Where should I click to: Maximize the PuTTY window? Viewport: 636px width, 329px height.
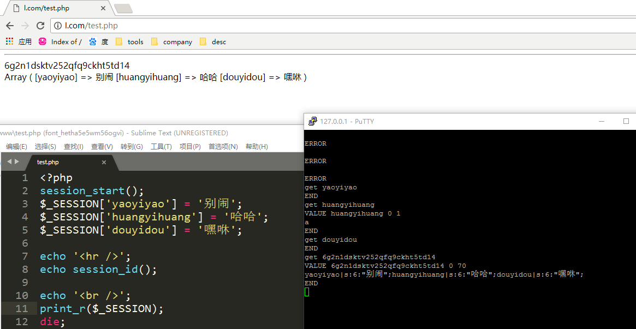point(626,121)
